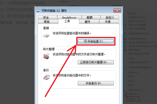Choose 属性(R) in the context menu
This screenshot has height=104, width=157.
coord(132,99)
